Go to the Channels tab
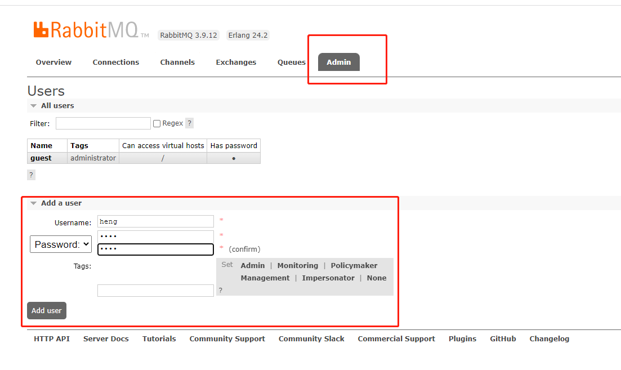The image size is (621, 370). tap(177, 62)
